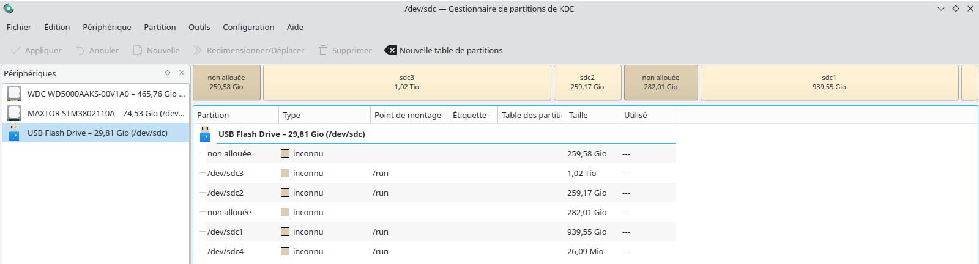
Task: Open the Périphérique menu
Action: (107, 27)
